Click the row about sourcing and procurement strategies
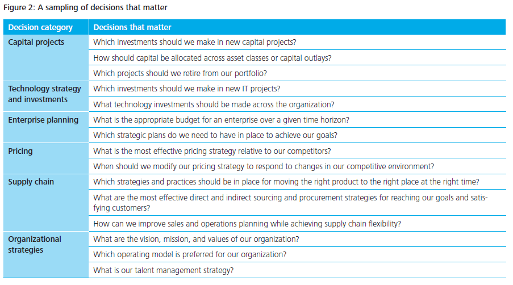This screenshot has width=513, height=285. 290,202
